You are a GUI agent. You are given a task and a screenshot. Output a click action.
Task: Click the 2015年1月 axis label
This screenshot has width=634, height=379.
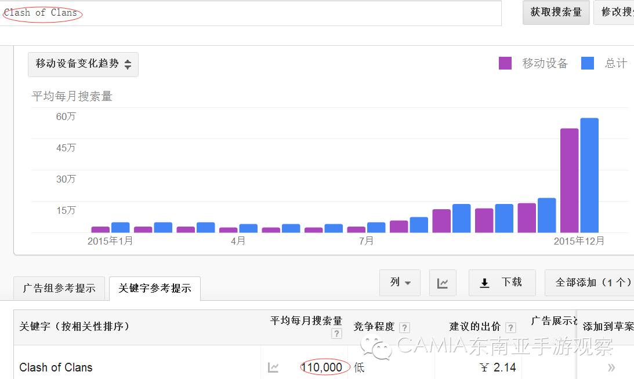[110, 241]
